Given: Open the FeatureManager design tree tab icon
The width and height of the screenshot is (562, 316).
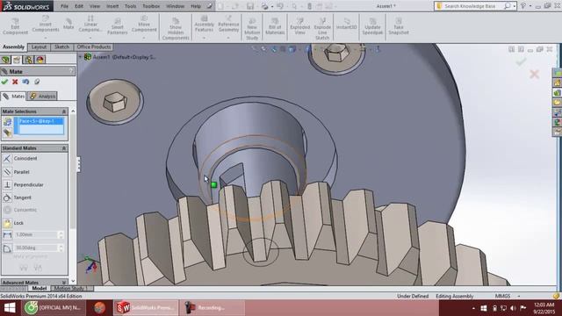Looking at the screenshot, I should point(6,60).
